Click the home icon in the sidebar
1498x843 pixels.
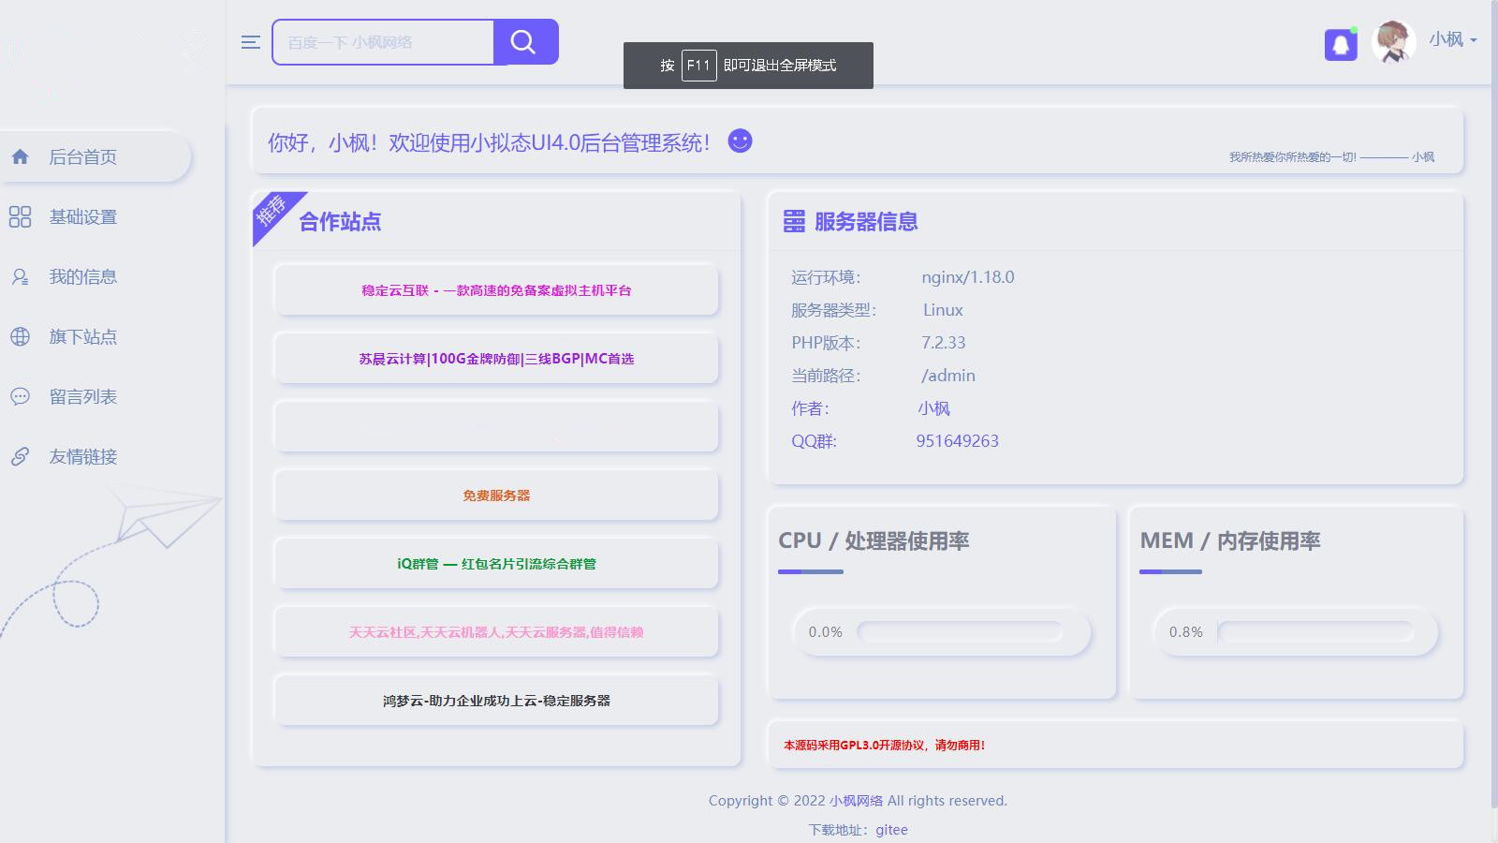(21, 157)
